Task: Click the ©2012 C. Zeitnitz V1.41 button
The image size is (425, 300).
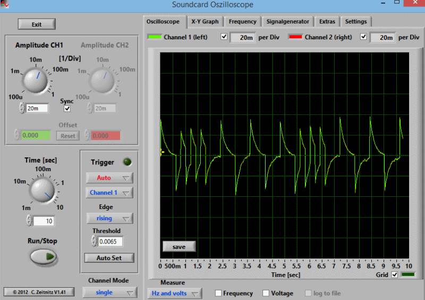Action: (x=39, y=292)
